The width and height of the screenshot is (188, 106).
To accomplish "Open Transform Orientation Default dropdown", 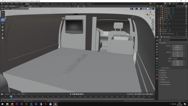I will tap(23, 6).
